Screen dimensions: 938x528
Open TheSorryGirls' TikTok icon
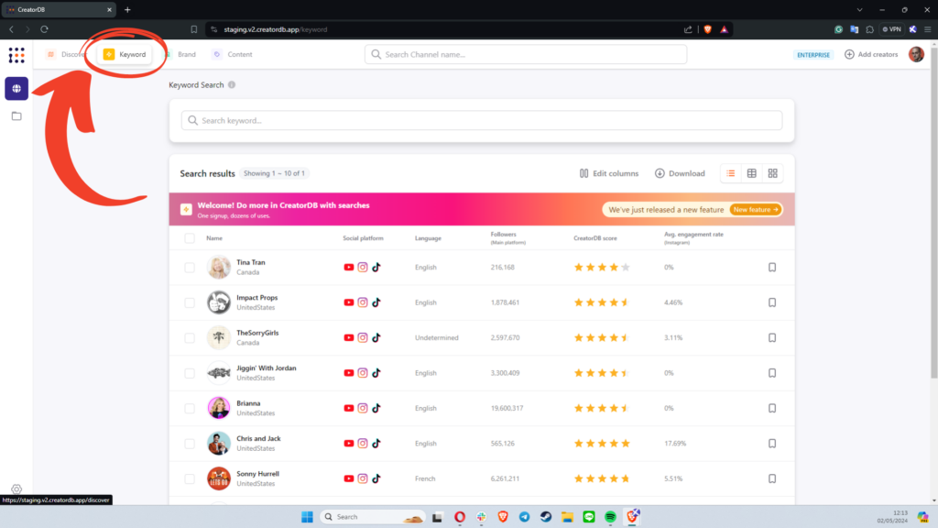pos(376,337)
